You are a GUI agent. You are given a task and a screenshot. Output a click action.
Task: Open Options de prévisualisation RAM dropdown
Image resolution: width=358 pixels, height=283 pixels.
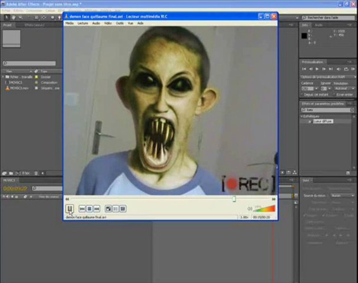328,77
